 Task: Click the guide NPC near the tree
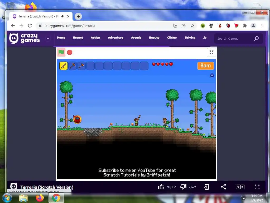[165, 122]
